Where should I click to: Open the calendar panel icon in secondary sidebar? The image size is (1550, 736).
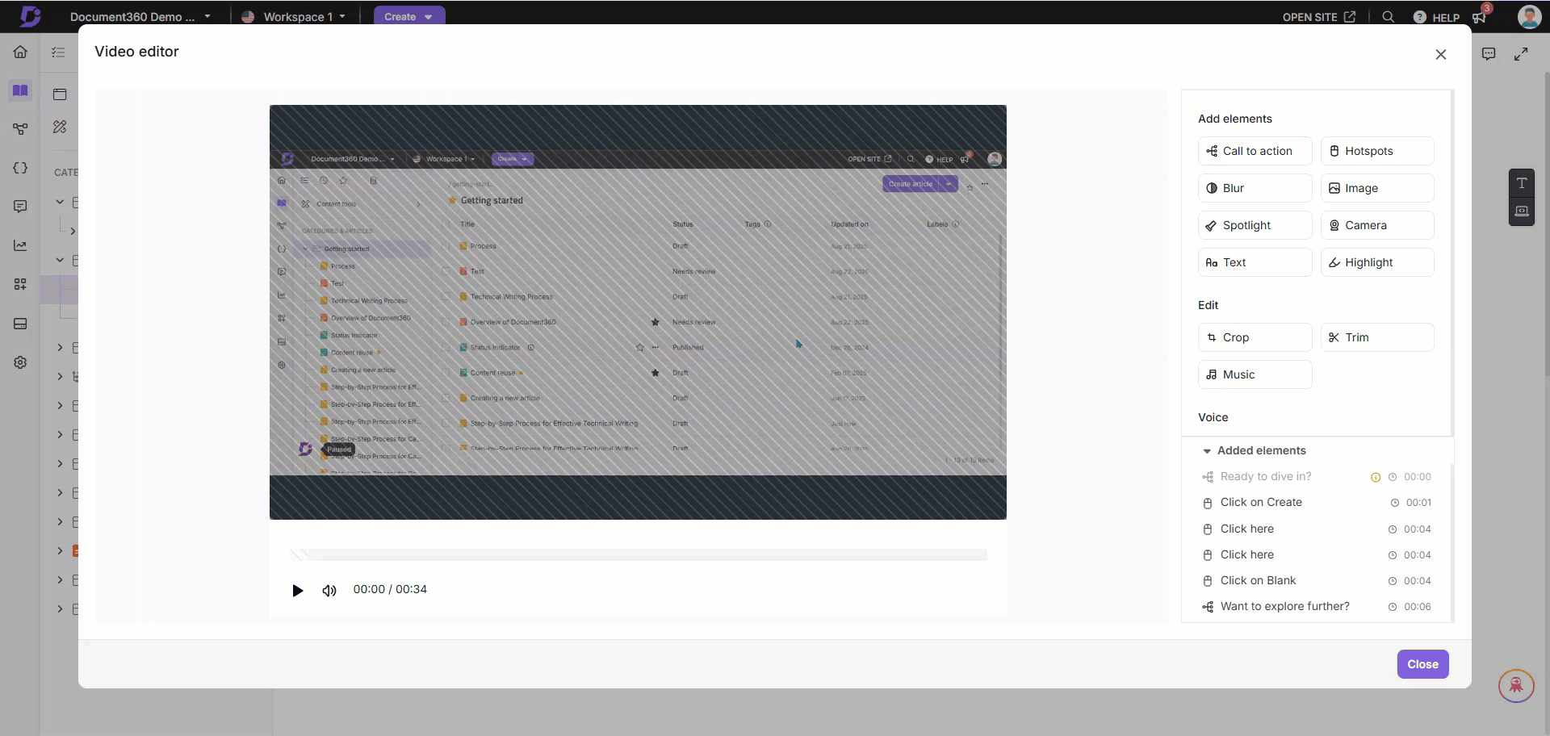pyautogui.click(x=60, y=94)
